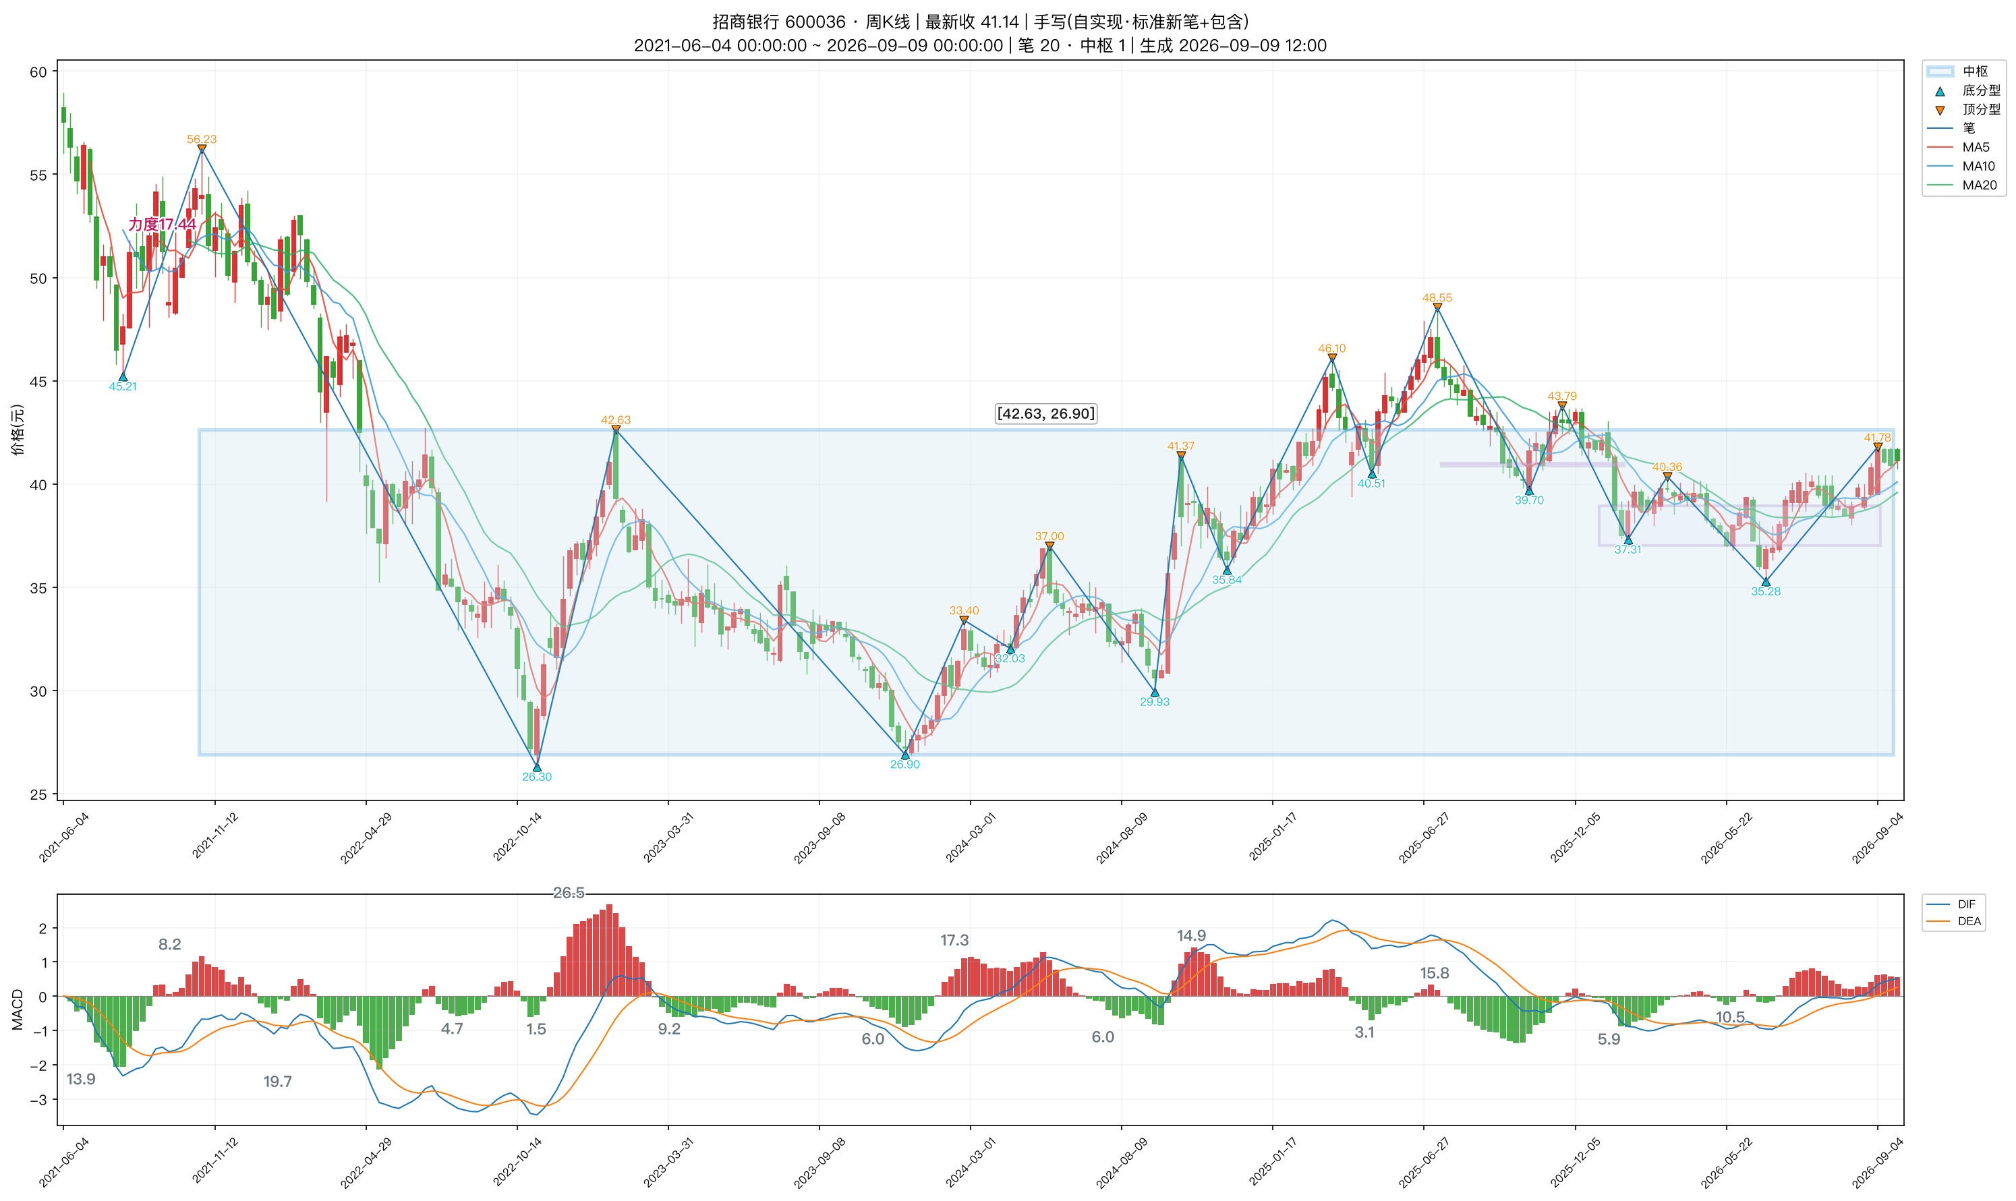
Task: Click the DEA entry in MACD legend
Action: pyautogui.click(x=1954, y=921)
